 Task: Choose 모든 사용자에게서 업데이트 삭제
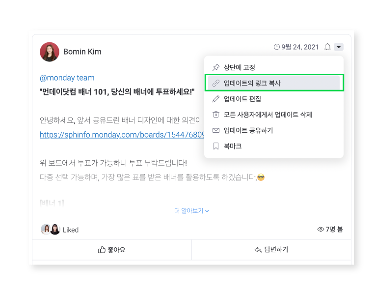pyautogui.click(x=274, y=115)
